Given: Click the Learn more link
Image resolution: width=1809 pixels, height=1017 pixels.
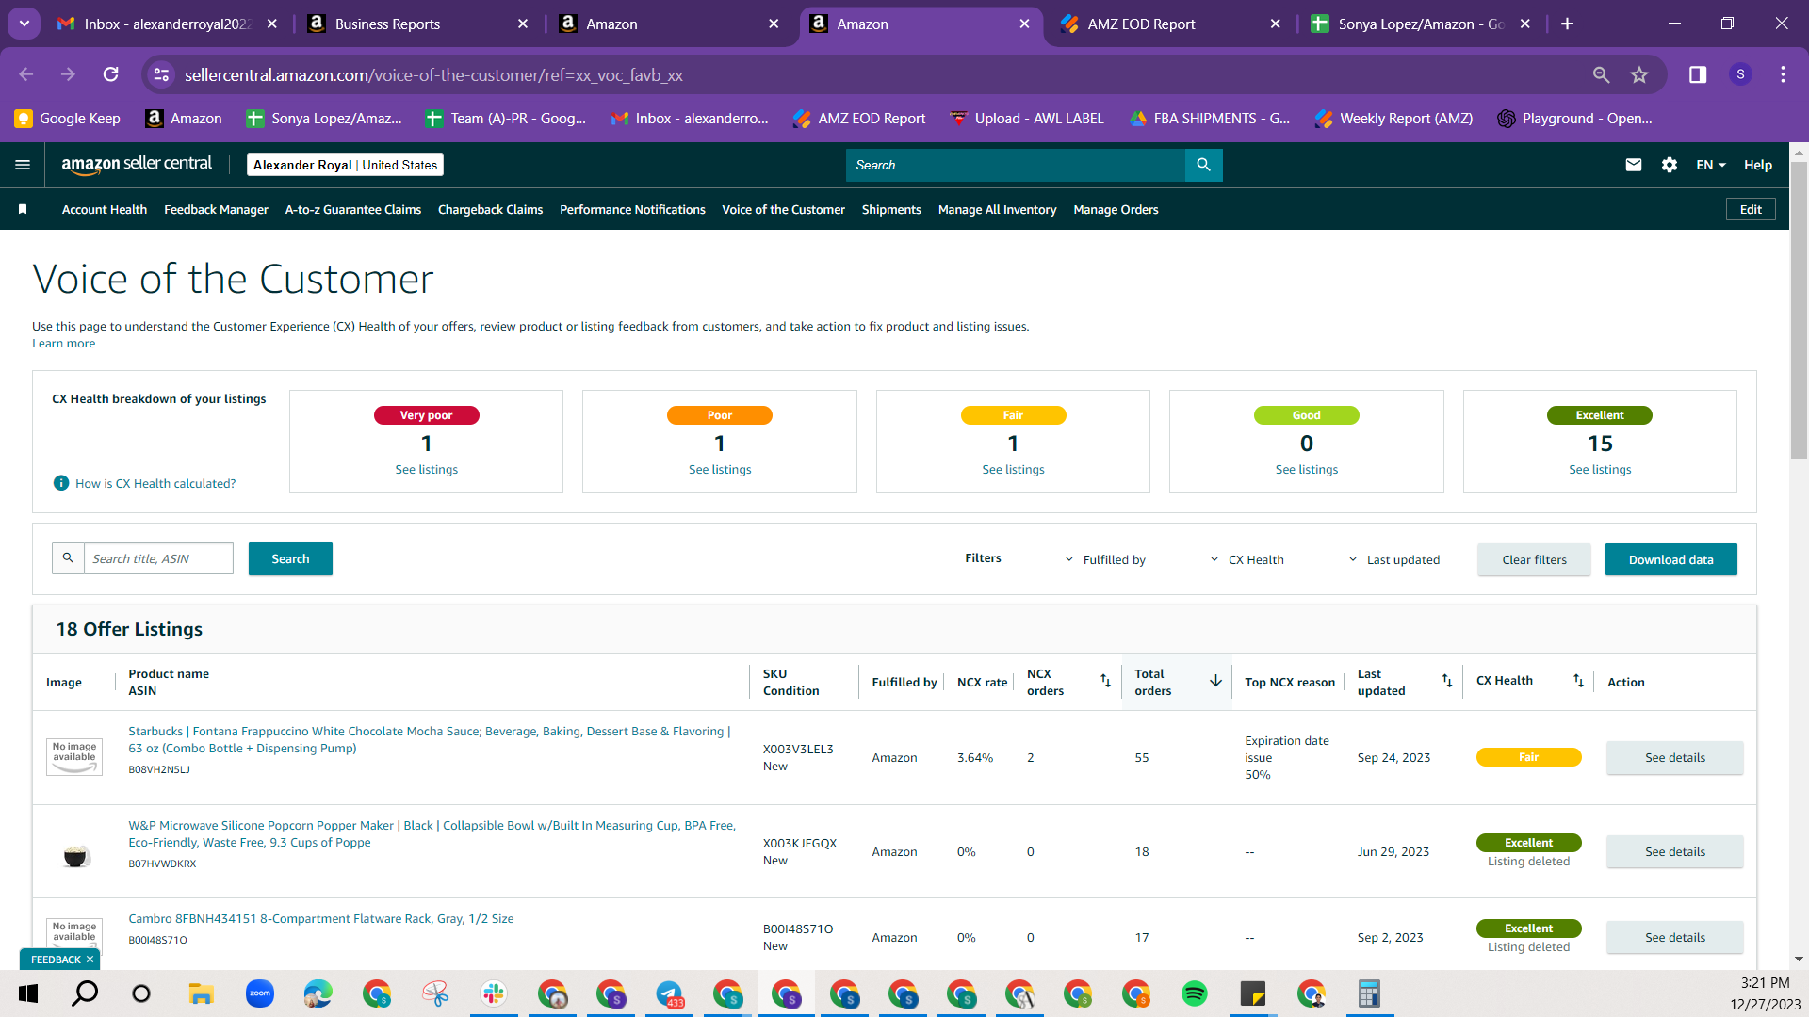Looking at the screenshot, I should click(63, 344).
